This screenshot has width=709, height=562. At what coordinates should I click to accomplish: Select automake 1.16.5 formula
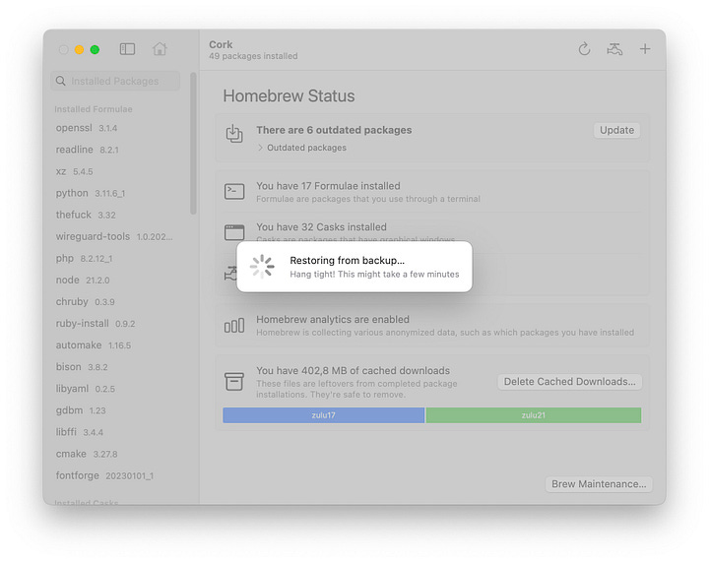pyautogui.click(x=94, y=345)
